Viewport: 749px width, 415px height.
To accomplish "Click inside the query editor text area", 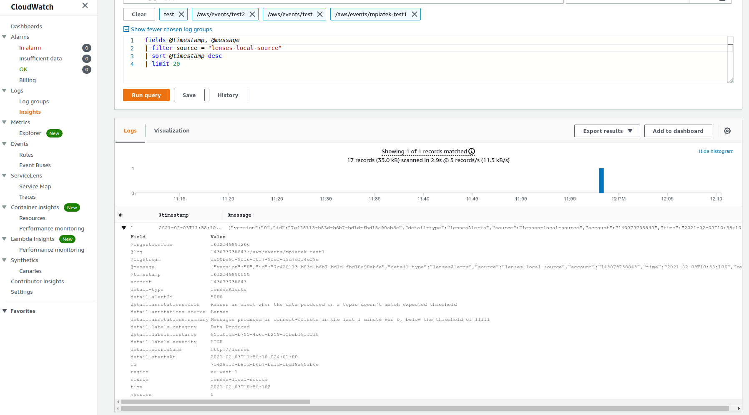I will pyautogui.click(x=425, y=60).
